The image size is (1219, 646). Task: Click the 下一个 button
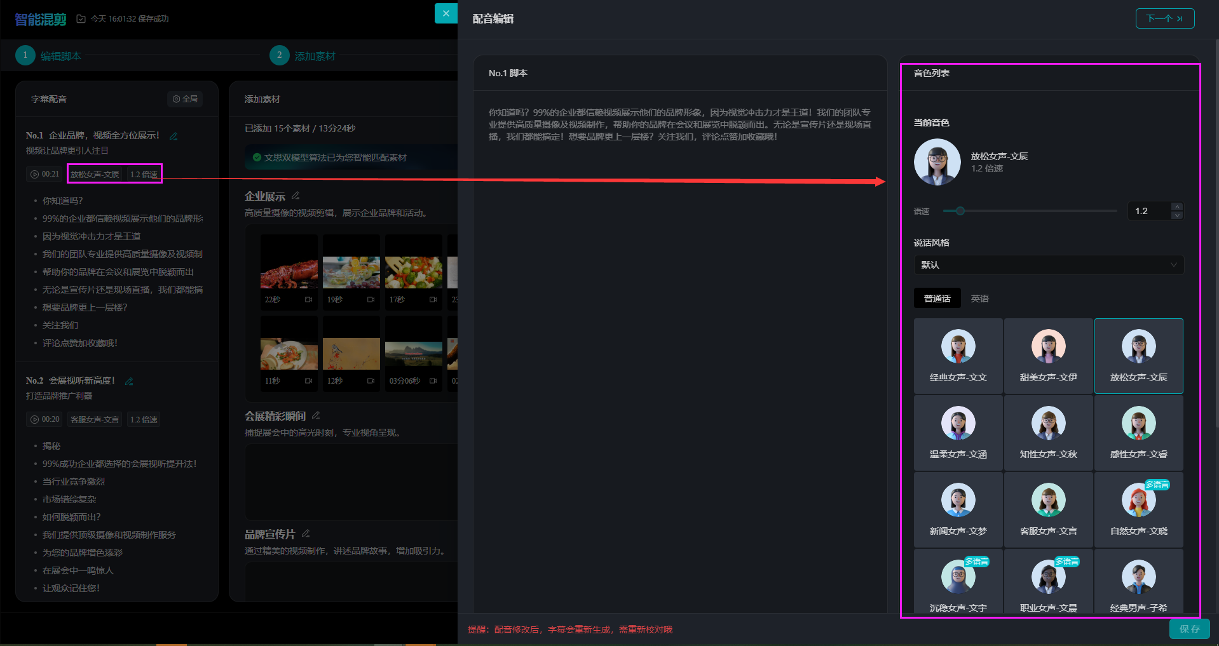pyautogui.click(x=1164, y=18)
